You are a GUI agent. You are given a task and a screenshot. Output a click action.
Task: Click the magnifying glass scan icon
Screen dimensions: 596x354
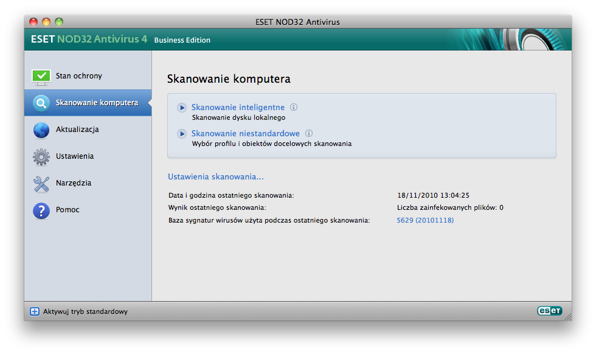click(41, 103)
